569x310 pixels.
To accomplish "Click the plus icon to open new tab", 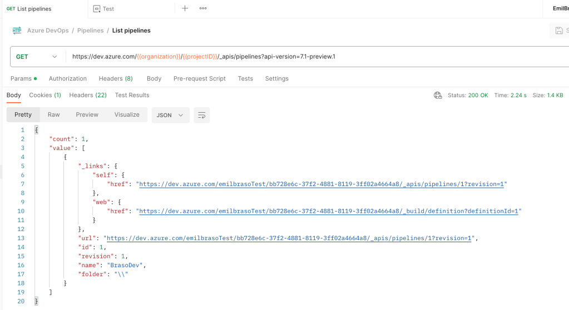I will [x=185, y=8].
